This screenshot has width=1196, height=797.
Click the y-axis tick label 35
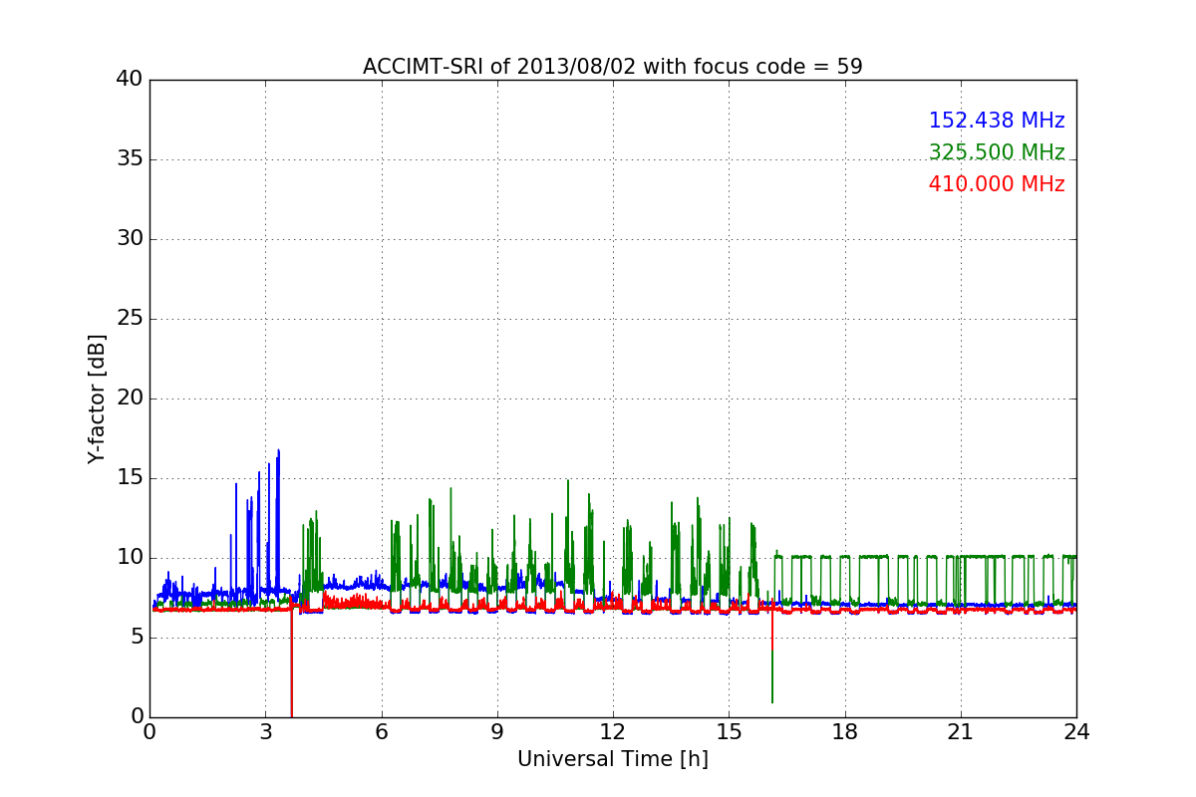tap(130, 159)
